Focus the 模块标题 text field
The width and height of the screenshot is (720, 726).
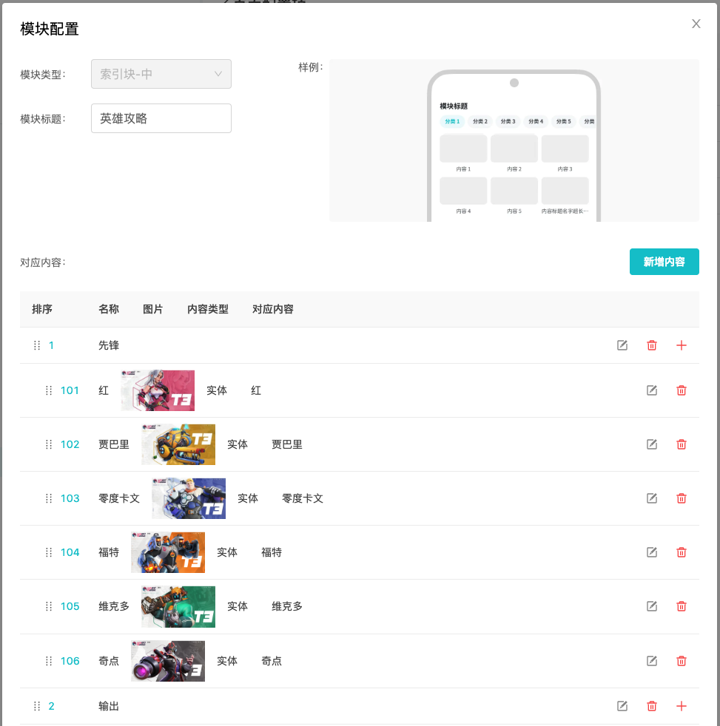pos(161,118)
